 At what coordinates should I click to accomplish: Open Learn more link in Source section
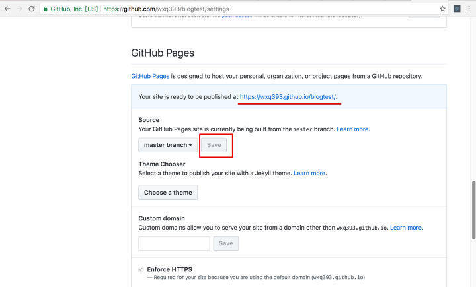352,129
